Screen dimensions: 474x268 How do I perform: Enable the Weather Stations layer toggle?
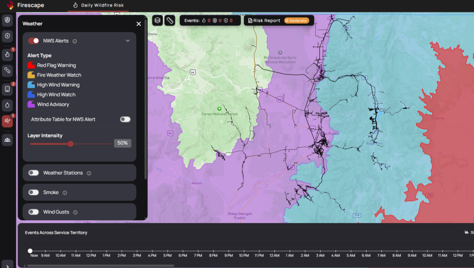[33, 173]
